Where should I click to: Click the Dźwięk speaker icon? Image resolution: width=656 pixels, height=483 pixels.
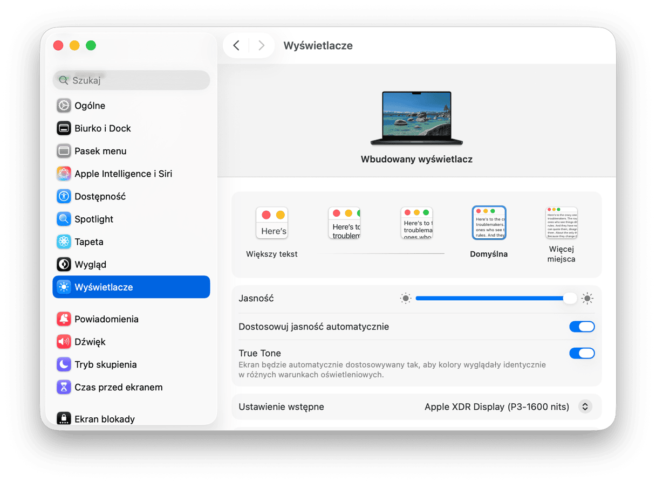[64, 342]
